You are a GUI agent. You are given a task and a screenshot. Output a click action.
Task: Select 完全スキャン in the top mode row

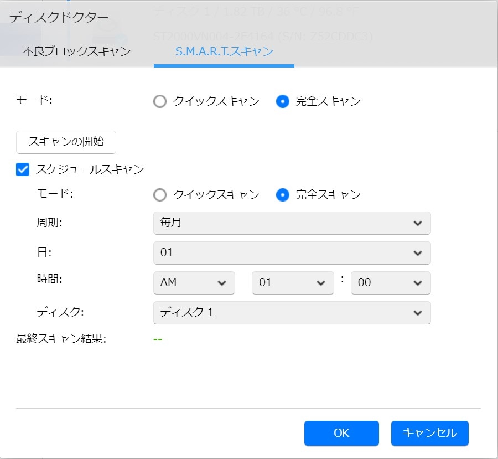tap(283, 101)
